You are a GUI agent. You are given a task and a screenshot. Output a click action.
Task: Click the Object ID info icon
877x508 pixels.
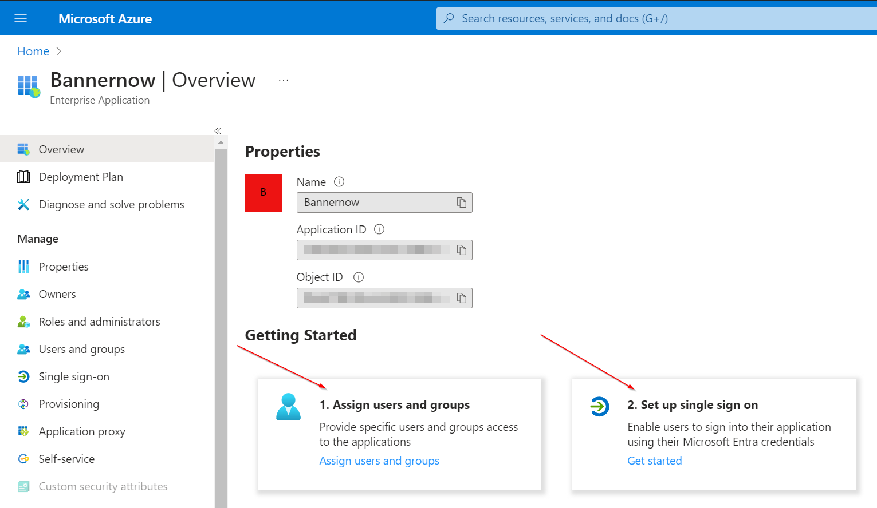click(359, 277)
